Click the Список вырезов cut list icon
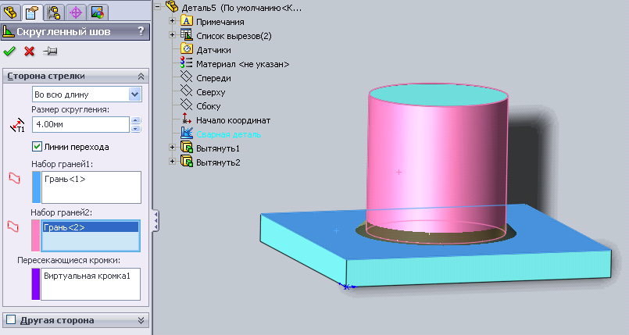 (x=186, y=35)
